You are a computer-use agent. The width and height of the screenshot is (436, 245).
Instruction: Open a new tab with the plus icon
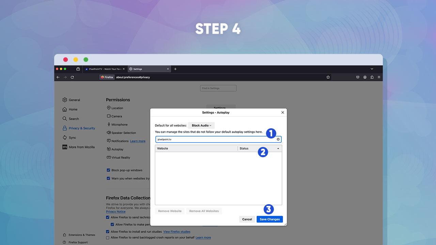[x=175, y=69]
